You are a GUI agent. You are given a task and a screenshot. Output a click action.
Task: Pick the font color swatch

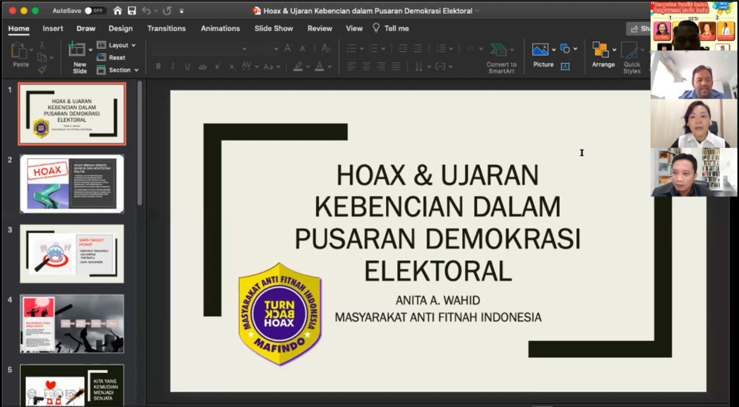[320, 67]
